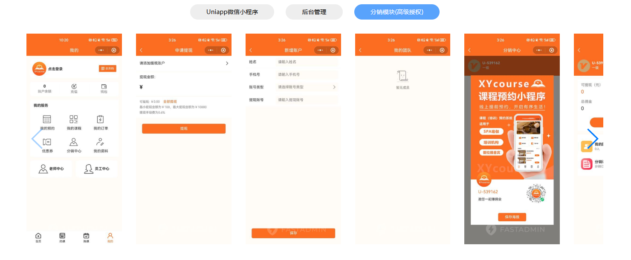The width and height of the screenshot is (631, 260).
Task: Click the empty 暂无成员 scroll icon
Action: [x=402, y=76]
